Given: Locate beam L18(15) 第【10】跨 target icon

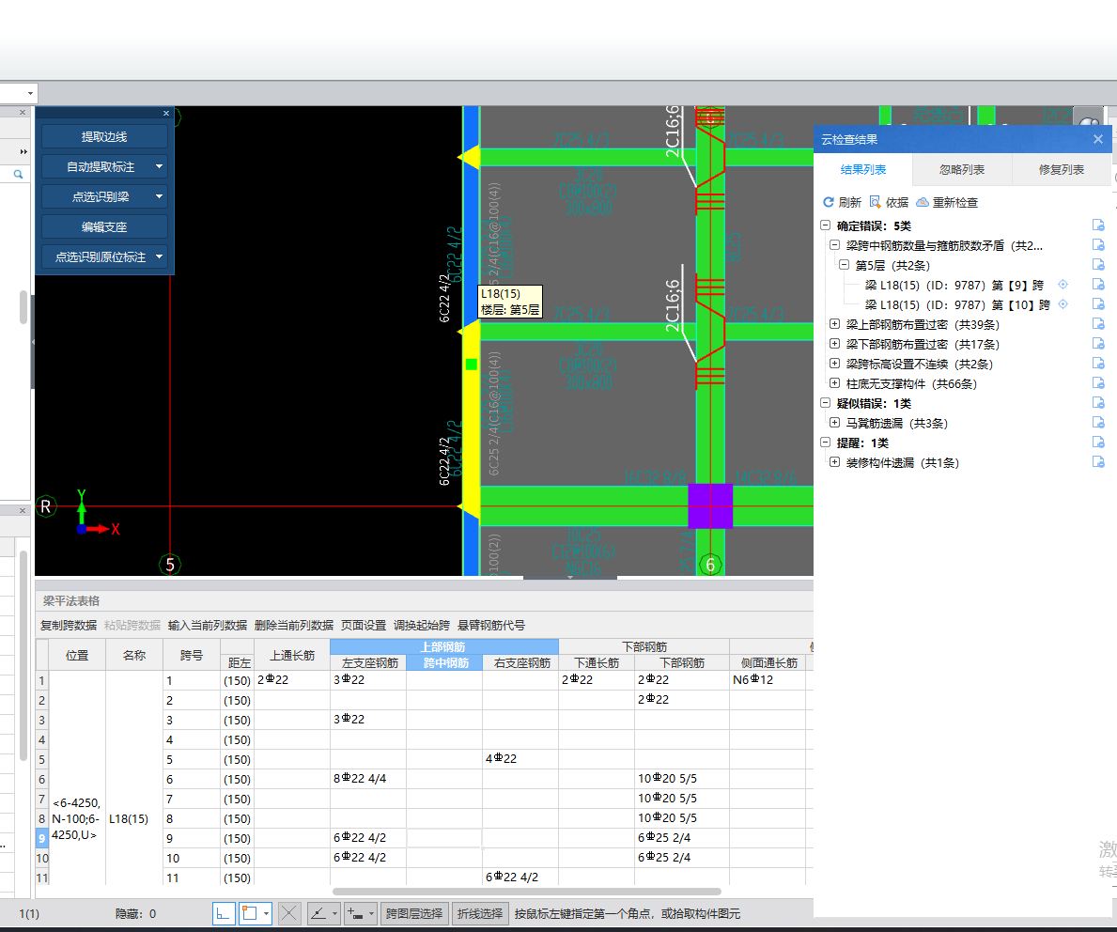Looking at the screenshot, I should tap(1063, 305).
